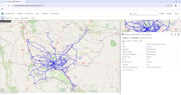Select the Info tab
181x95 pixels.
(123, 41)
